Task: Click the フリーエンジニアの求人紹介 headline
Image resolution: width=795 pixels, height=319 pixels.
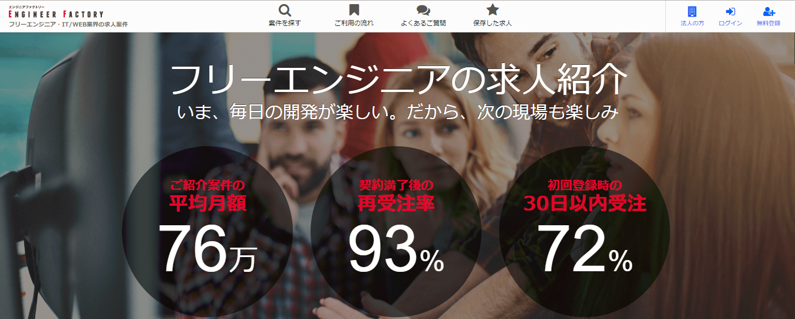Action: pyautogui.click(x=398, y=80)
